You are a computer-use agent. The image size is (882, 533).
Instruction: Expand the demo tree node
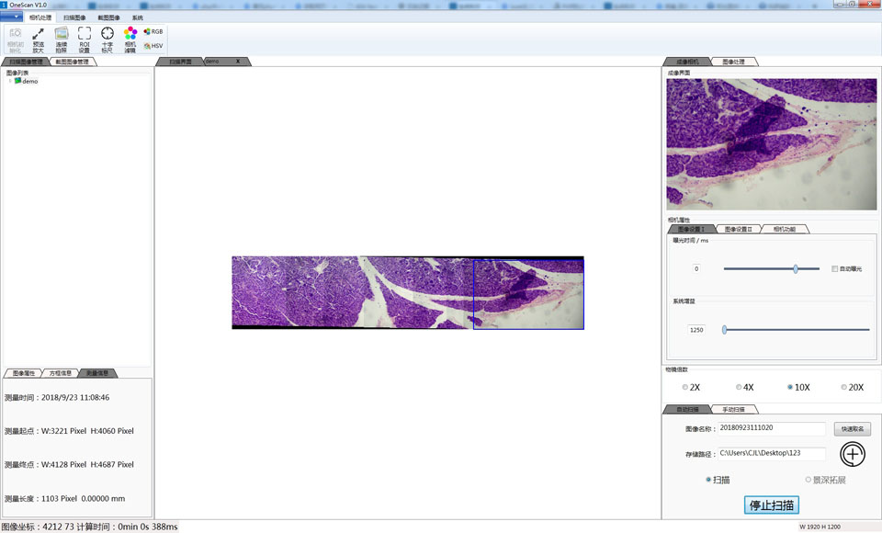pyautogui.click(x=10, y=81)
